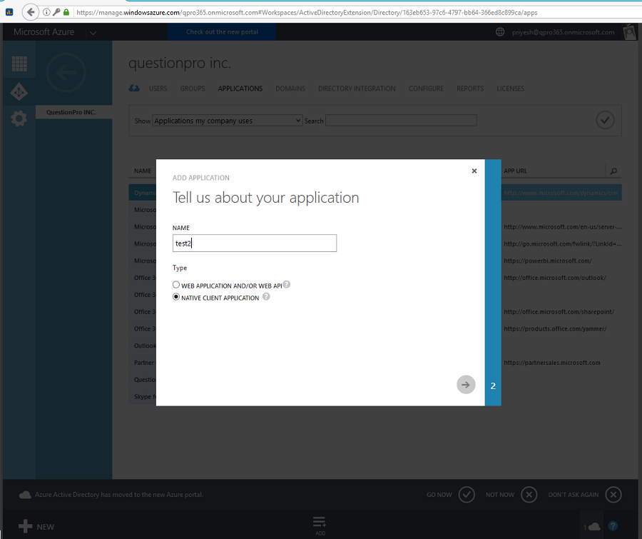
Task: Click the Not Now dismiss button
Action: click(529, 494)
